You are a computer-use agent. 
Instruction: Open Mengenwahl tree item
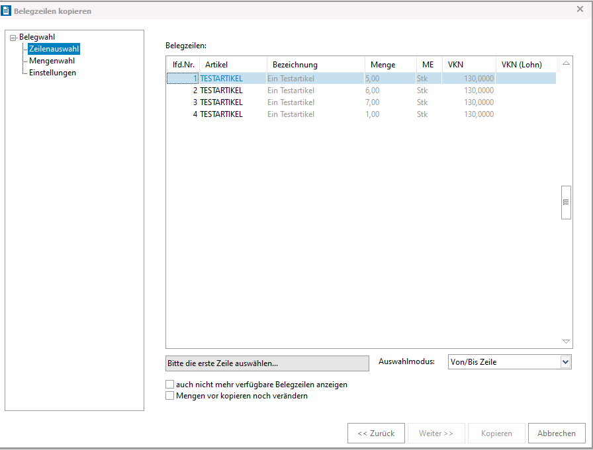pyautogui.click(x=52, y=61)
